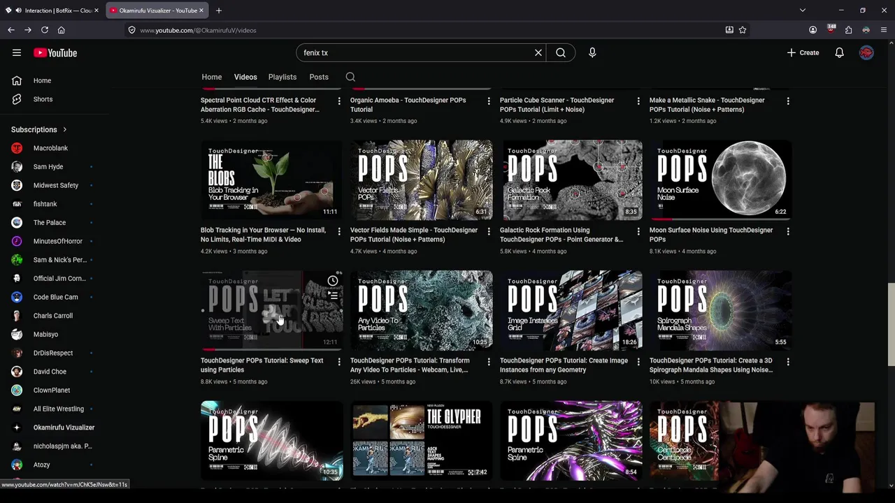Viewport: 895px width, 503px height.
Task: Clear the search box with X
Action: (x=538, y=52)
